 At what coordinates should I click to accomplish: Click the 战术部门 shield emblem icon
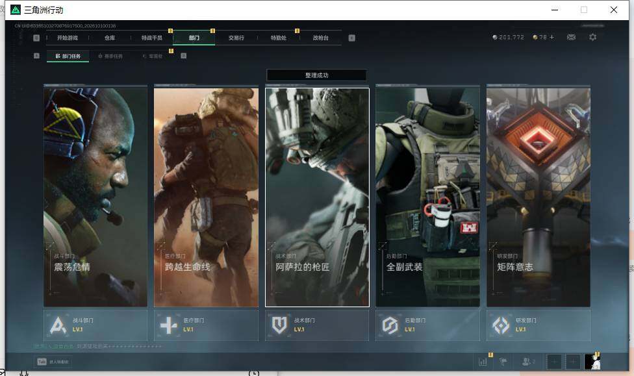(279, 325)
